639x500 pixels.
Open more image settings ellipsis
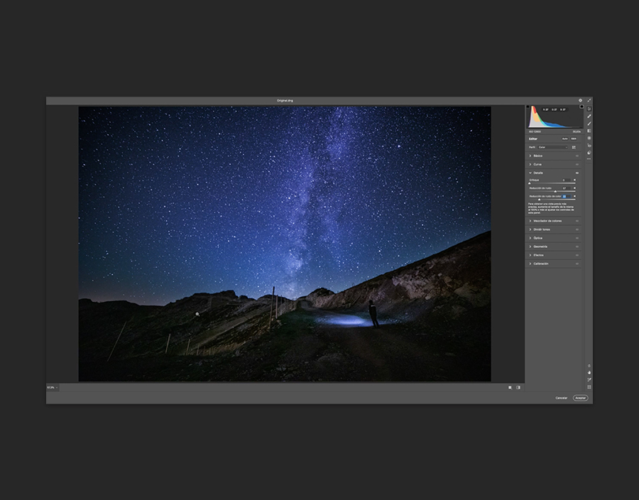589,159
